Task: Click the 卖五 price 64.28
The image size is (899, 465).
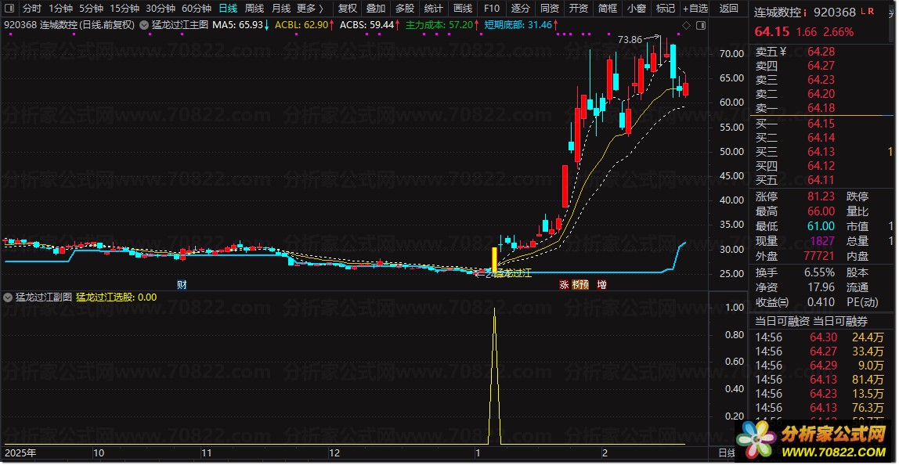Action: (821, 52)
